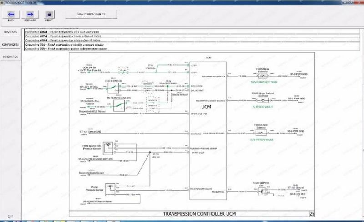Click the To Remote Link SW symbol

(x=119, y=106)
